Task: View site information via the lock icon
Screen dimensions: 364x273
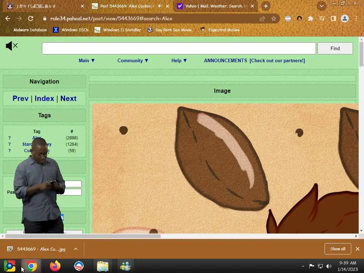Action: [45, 18]
